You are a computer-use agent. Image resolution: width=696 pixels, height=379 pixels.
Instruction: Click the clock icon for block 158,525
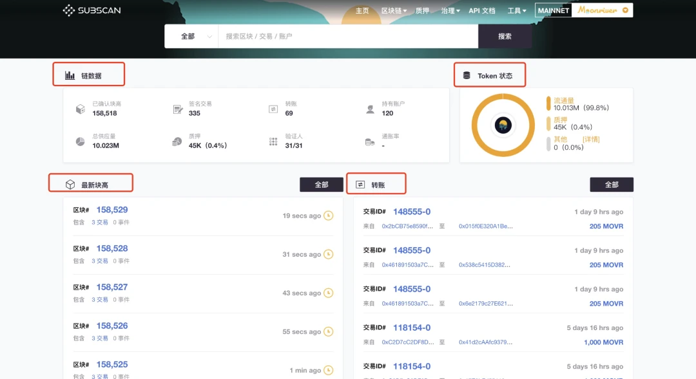329,370
